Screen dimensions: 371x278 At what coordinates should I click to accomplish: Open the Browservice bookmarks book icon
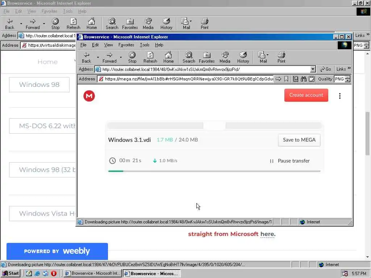click(x=296, y=79)
